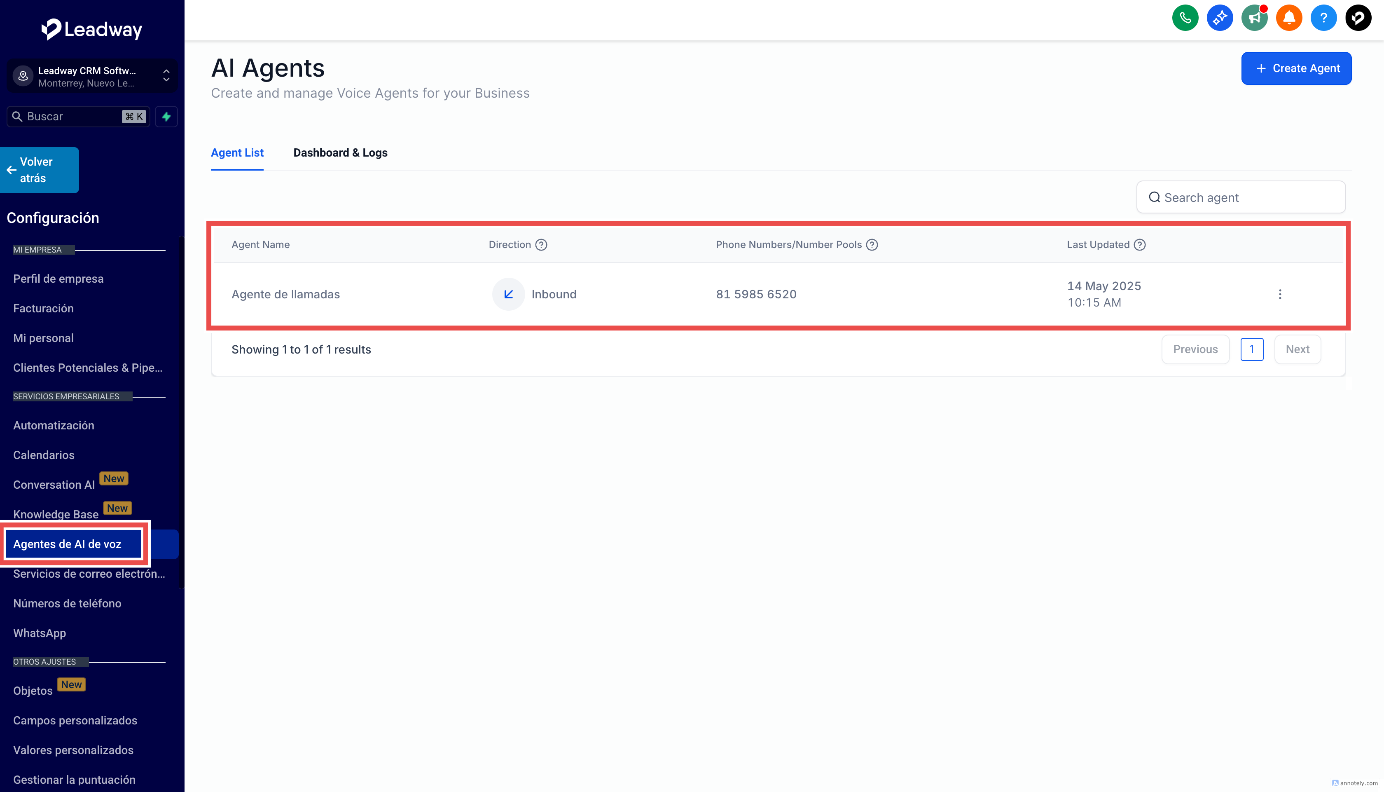
Task: Click the black Leadway profile avatar
Action: click(1358, 19)
